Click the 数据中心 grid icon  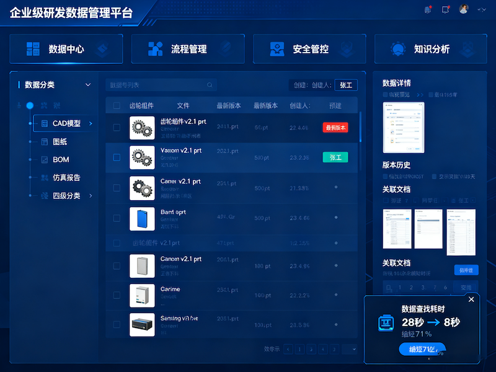click(33, 49)
